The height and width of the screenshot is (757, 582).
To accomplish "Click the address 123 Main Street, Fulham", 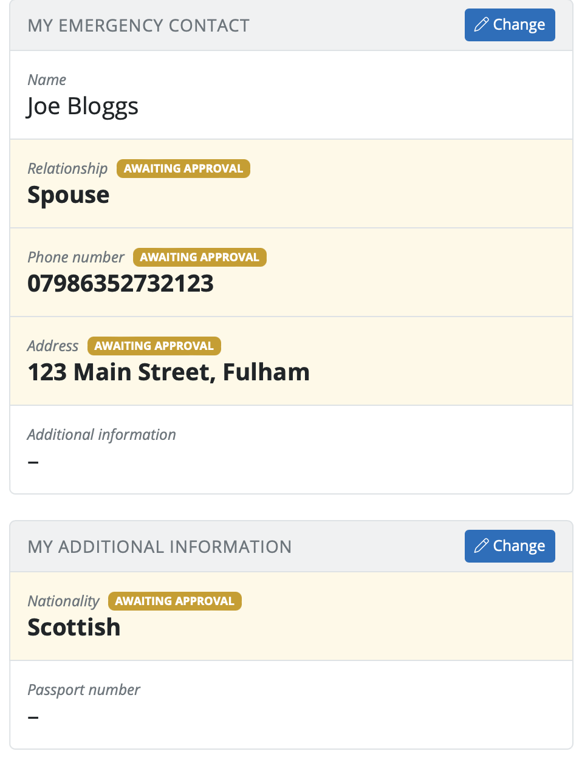I will pyautogui.click(x=168, y=372).
